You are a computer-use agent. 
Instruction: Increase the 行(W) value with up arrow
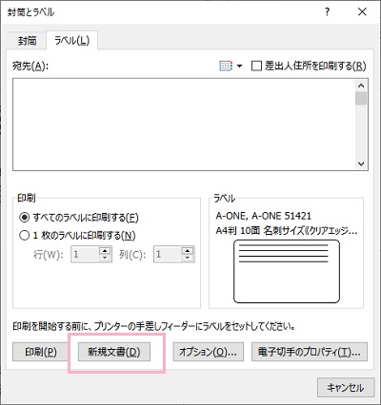coord(105,250)
